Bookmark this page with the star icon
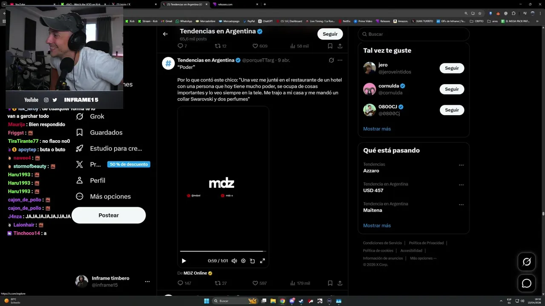Screen dimensions: 545x306 click(x=480, y=13)
